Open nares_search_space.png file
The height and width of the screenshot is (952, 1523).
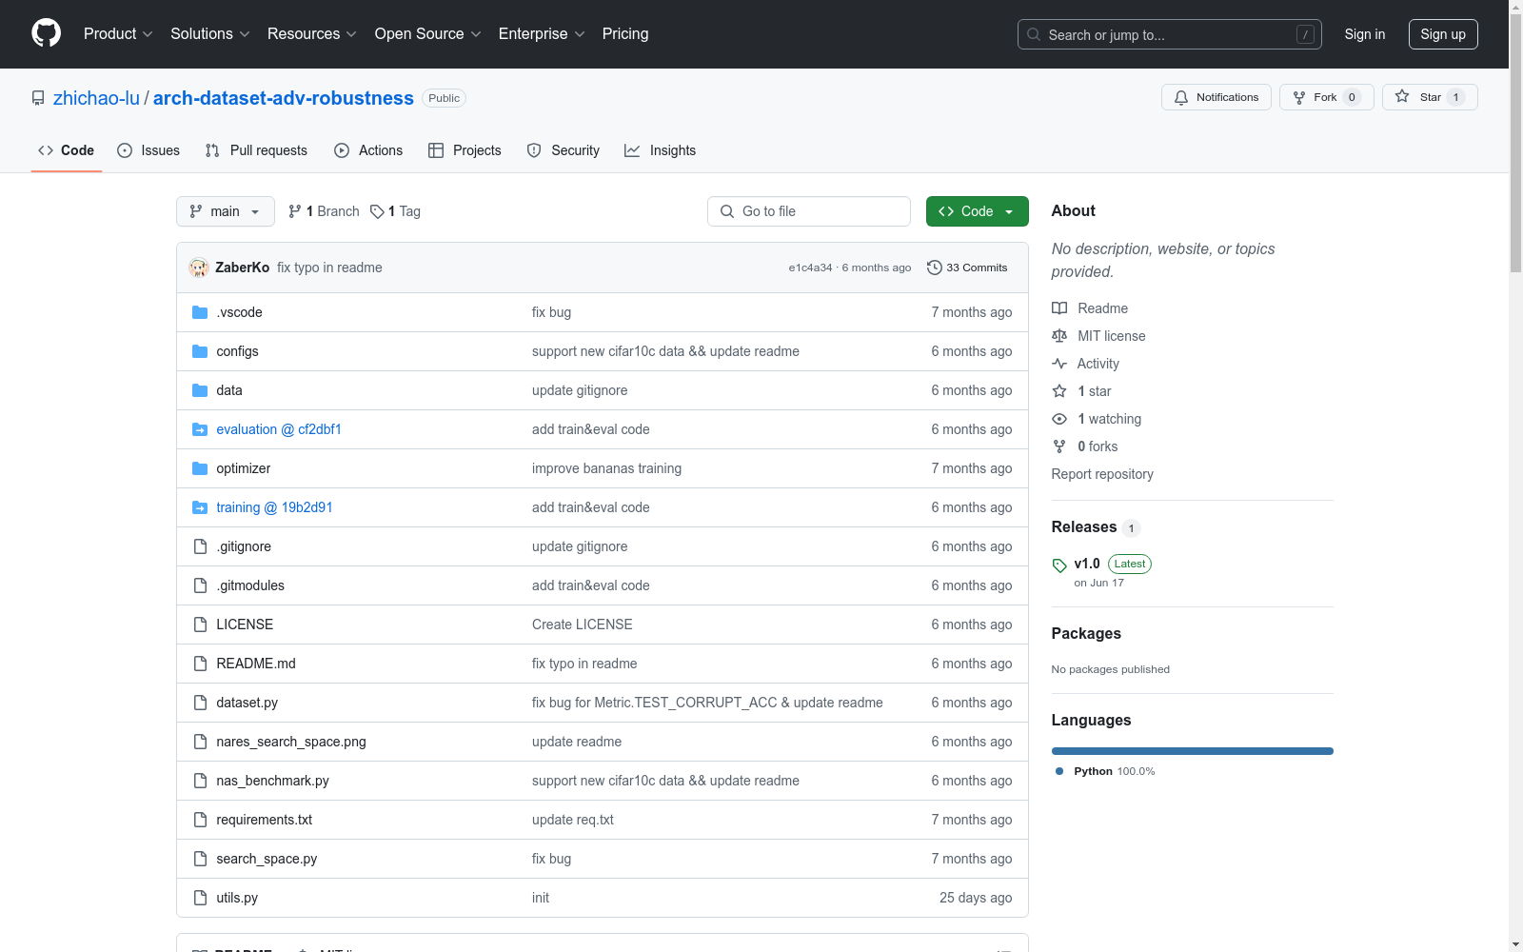coord(291,742)
